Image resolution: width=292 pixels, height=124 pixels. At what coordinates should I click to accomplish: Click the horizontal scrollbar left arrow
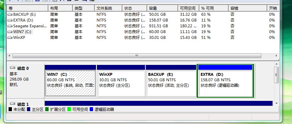click(x=9, y=56)
